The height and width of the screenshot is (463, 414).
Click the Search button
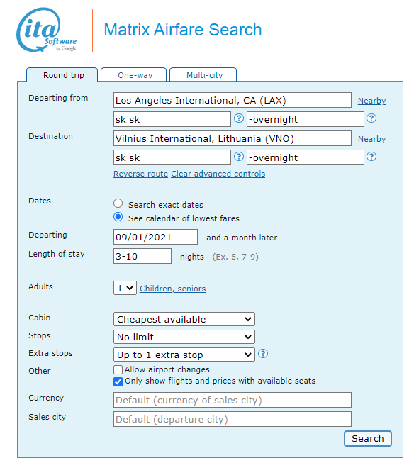(368, 438)
